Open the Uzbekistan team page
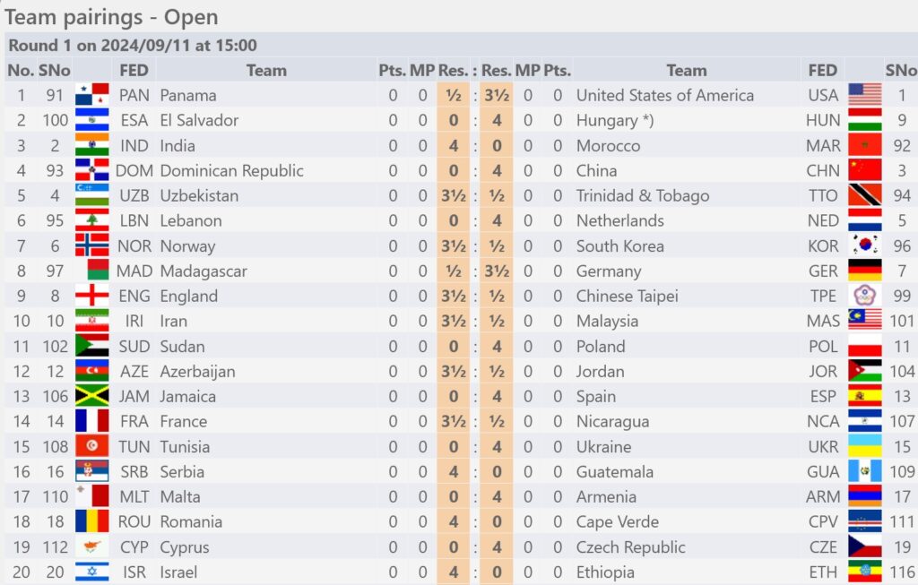This screenshot has width=918, height=585. pyautogui.click(x=199, y=195)
